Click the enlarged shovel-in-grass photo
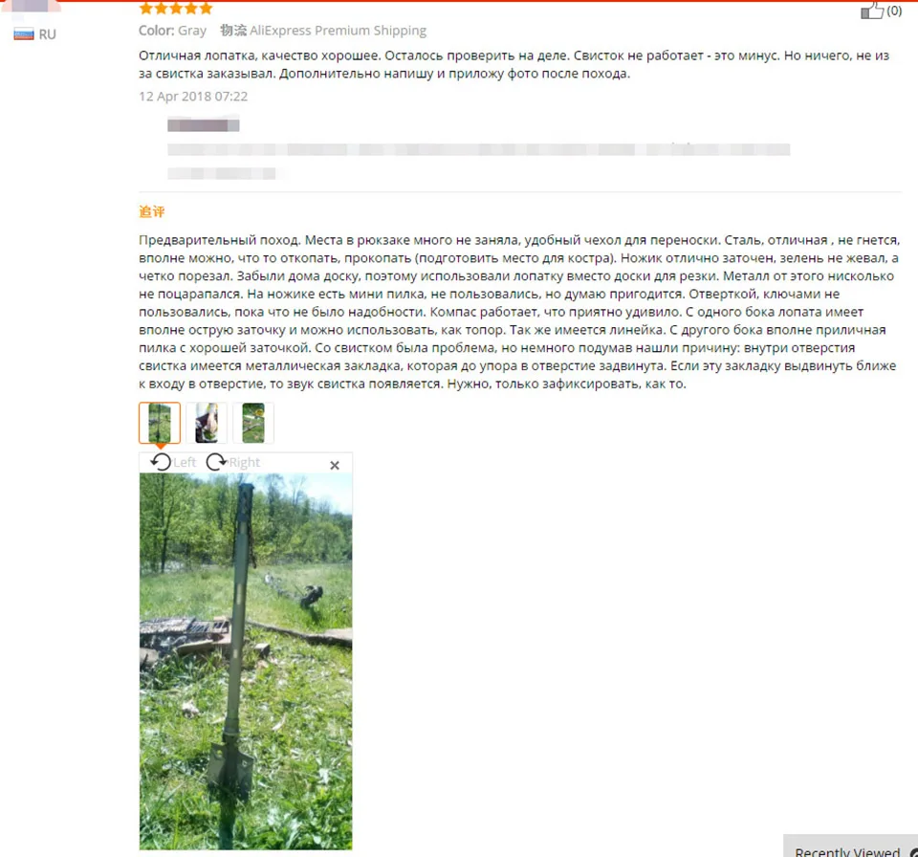The height and width of the screenshot is (857, 918). coord(246,661)
